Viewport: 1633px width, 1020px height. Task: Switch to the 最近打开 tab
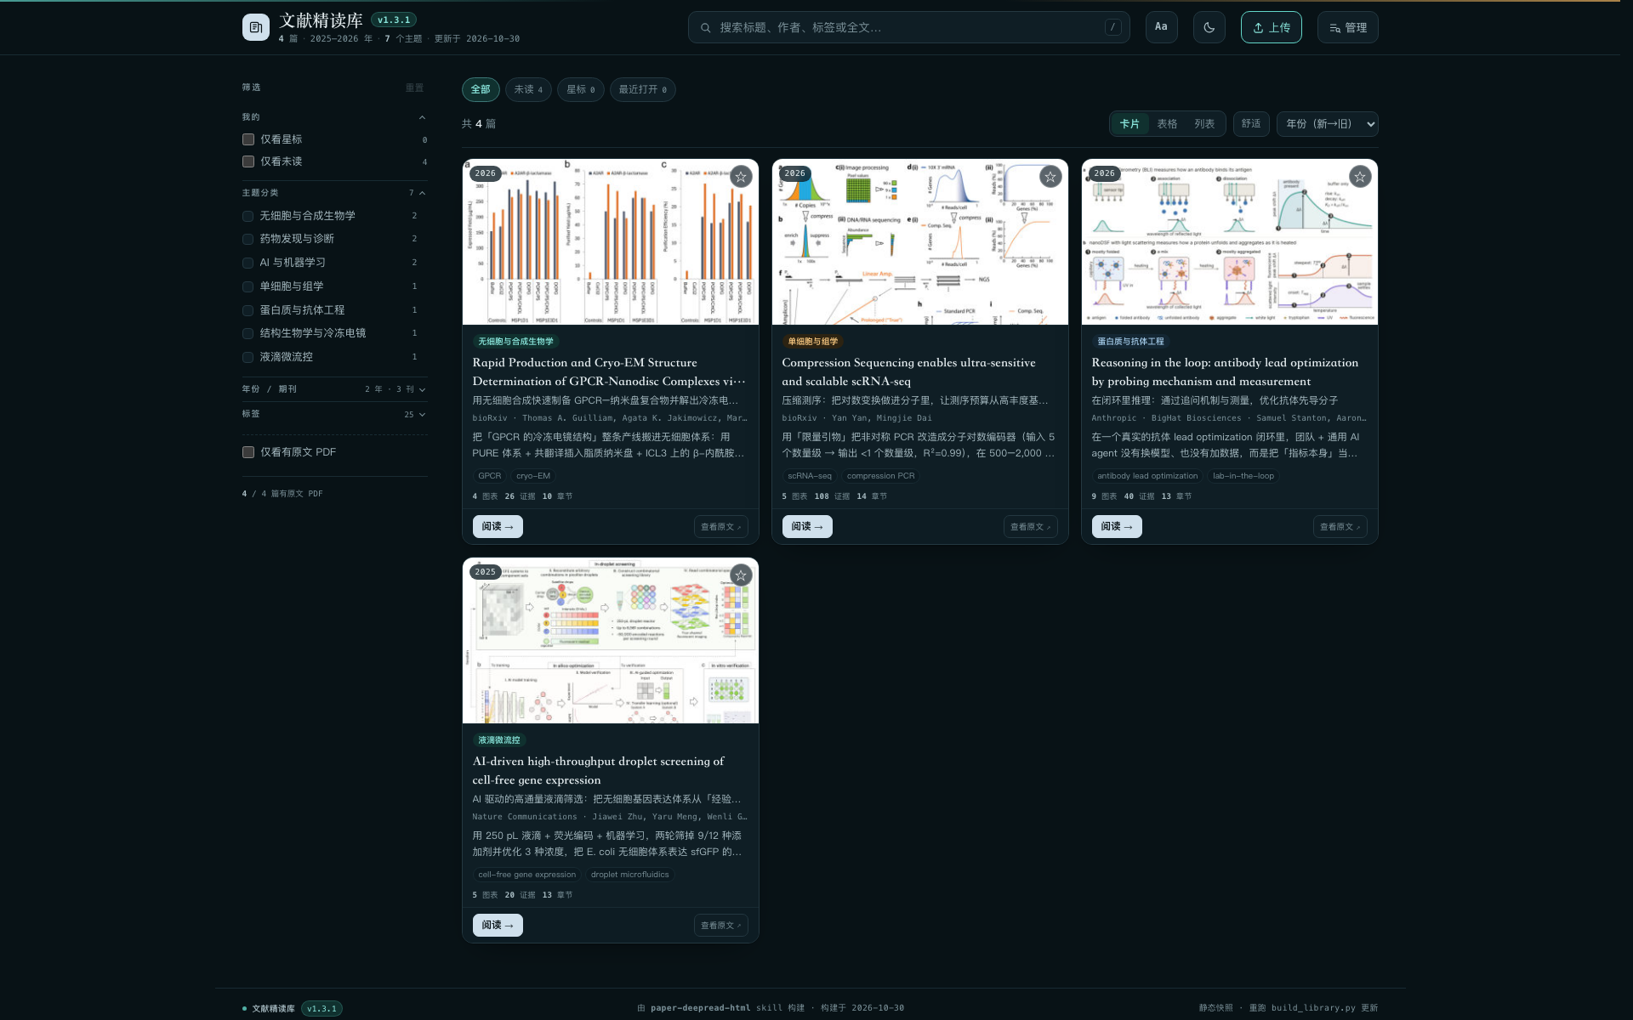coord(642,89)
